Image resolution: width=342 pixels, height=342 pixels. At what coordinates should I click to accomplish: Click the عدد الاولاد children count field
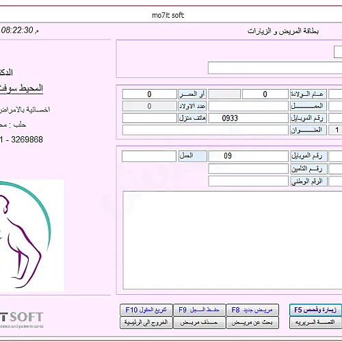(150, 106)
